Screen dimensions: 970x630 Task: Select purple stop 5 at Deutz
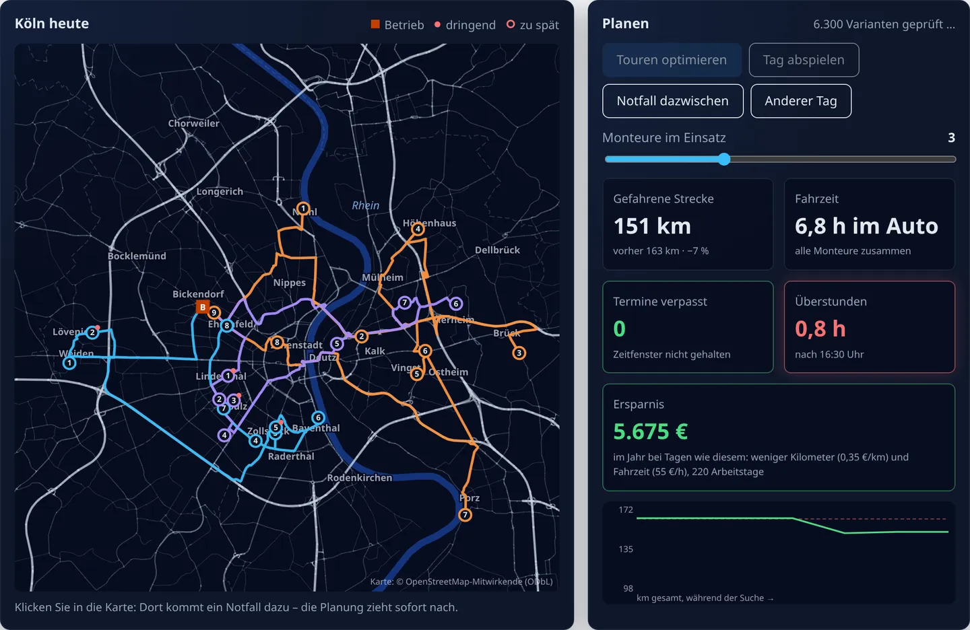pos(337,343)
